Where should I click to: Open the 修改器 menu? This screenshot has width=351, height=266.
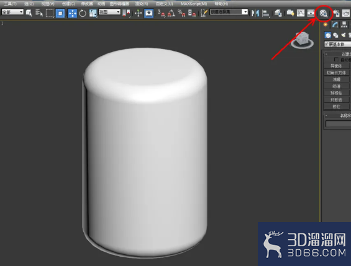click(87, 4)
